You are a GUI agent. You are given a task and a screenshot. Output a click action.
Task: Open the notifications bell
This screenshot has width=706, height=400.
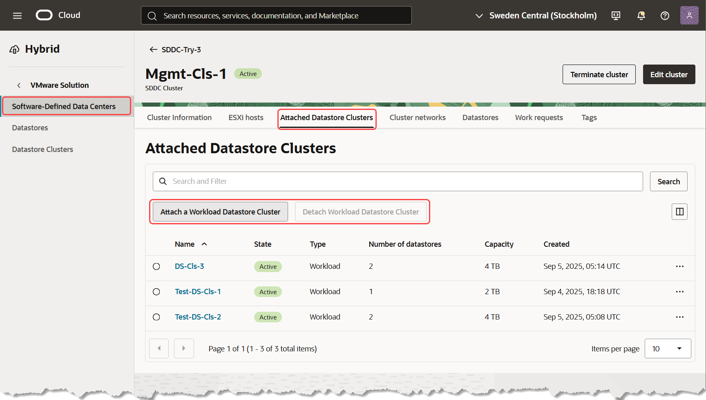(640, 16)
